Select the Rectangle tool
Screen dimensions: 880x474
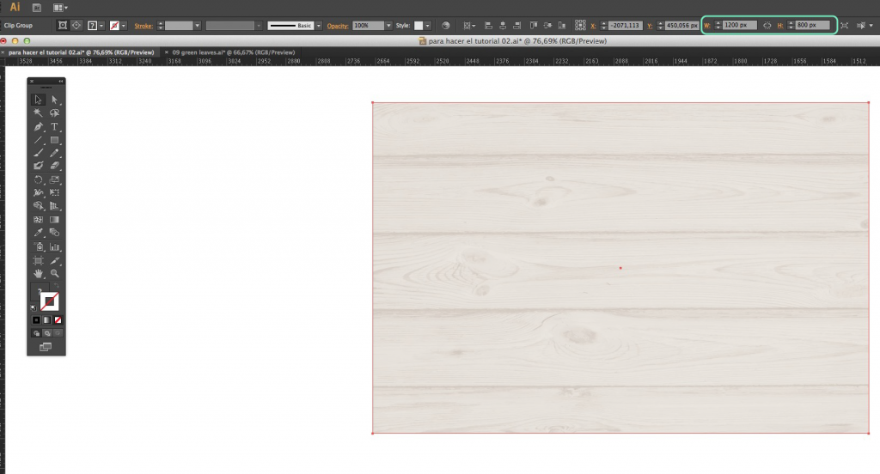[54, 139]
